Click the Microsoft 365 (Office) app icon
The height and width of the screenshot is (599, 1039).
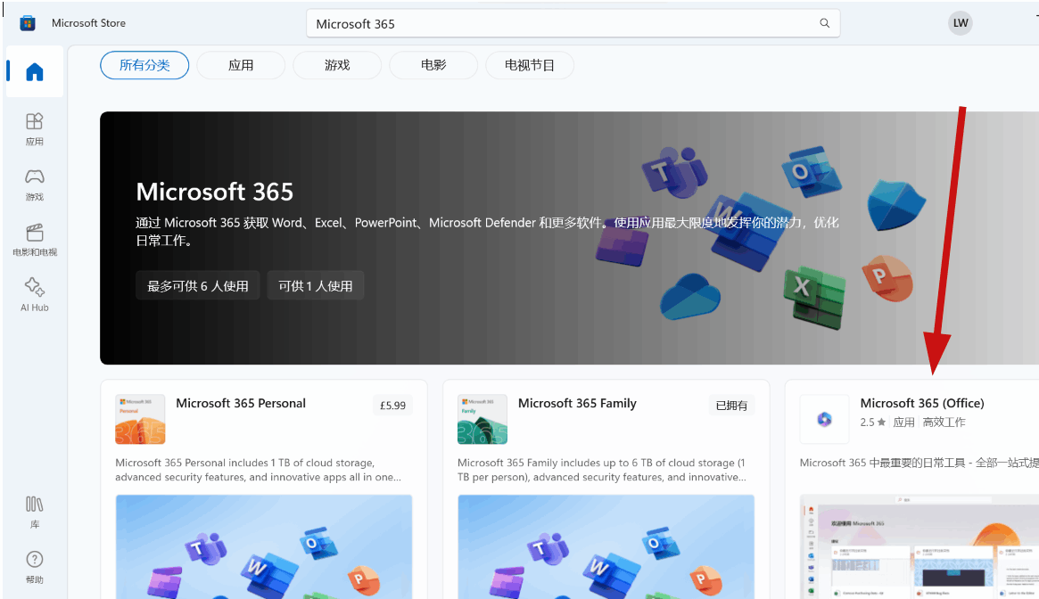point(824,420)
